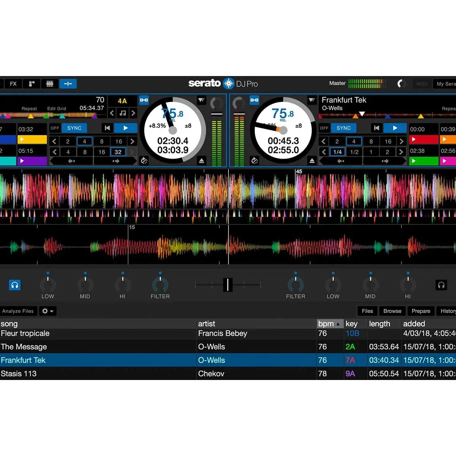Switch to the Prepare panel
The height and width of the screenshot is (456, 456).
pos(421,311)
